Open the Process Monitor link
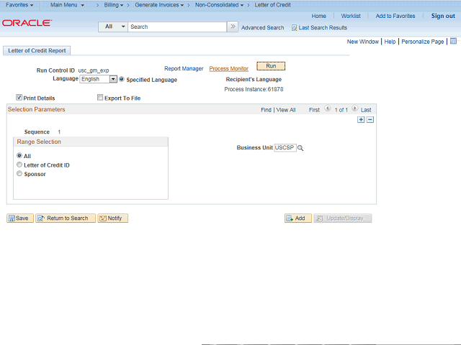Viewport: 461px width, 345px height. click(x=229, y=68)
